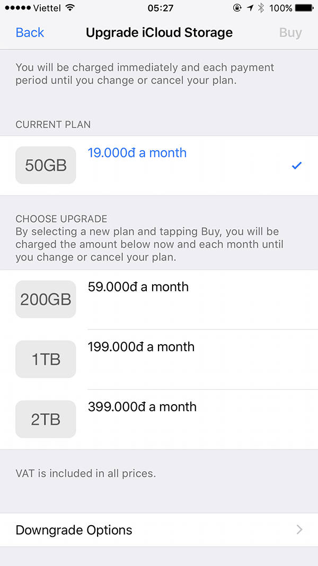
Task: Tap the 200GB storage badge
Action: [46, 299]
